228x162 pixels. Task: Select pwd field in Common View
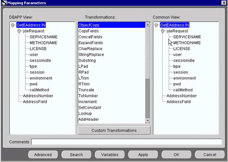tap(177, 84)
